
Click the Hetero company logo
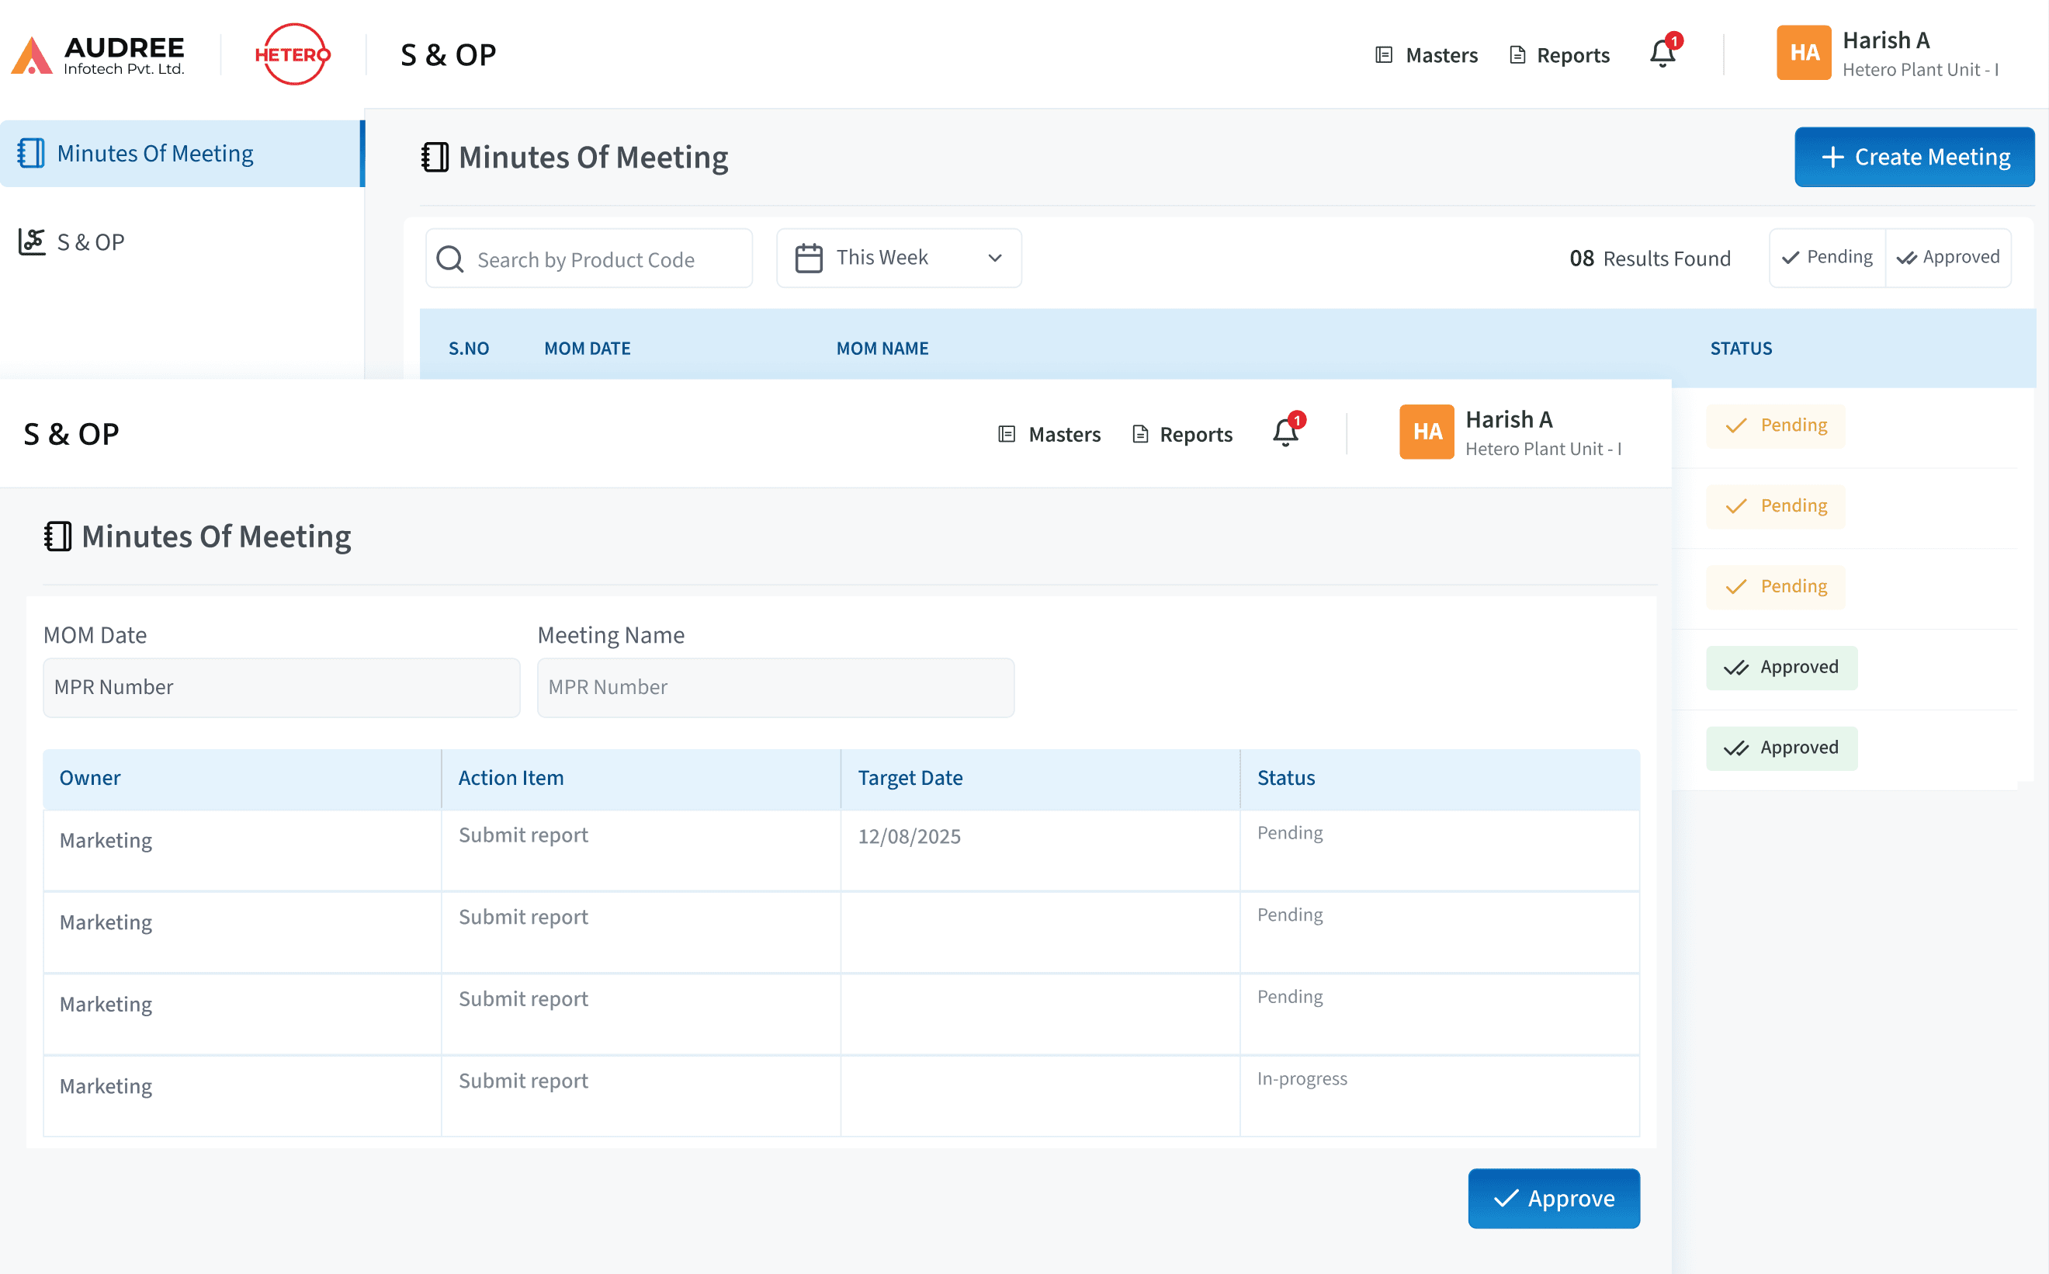coord(293,55)
